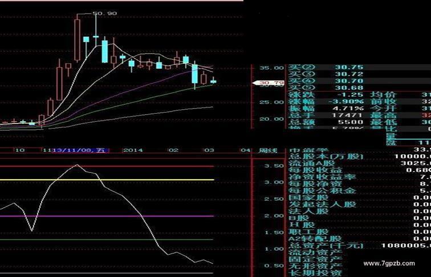Click the 前收 label

pyautogui.click(x=383, y=101)
